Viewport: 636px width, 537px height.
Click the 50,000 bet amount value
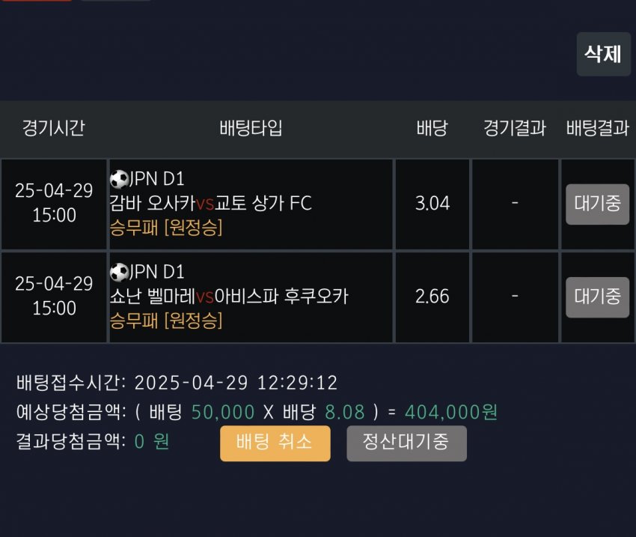click(x=222, y=412)
